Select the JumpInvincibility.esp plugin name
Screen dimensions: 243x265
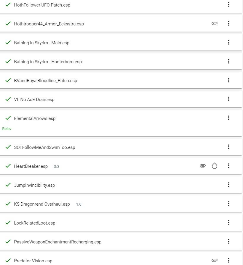point(34,186)
